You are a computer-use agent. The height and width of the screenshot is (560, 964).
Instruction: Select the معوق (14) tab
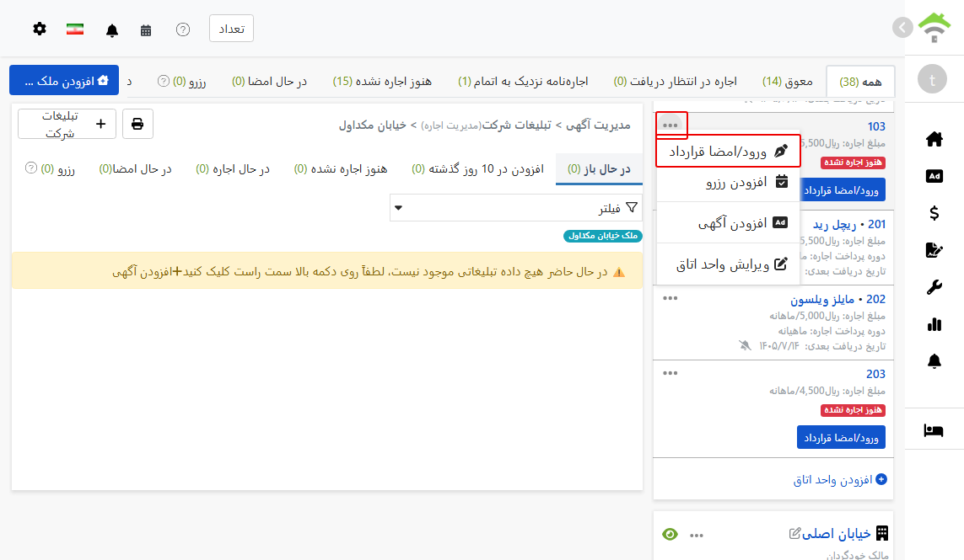[788, 81]
